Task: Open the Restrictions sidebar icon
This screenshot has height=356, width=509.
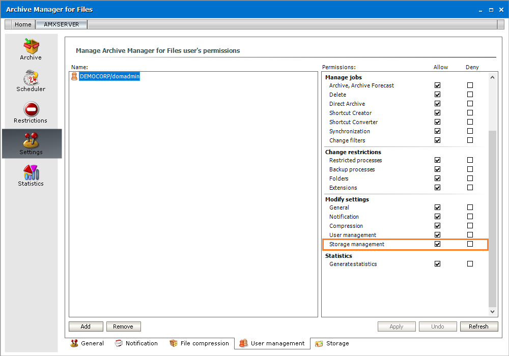Action: point(31,109)
